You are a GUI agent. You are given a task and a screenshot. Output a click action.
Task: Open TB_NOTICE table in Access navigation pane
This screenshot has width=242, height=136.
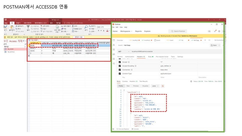pos(11,52)
